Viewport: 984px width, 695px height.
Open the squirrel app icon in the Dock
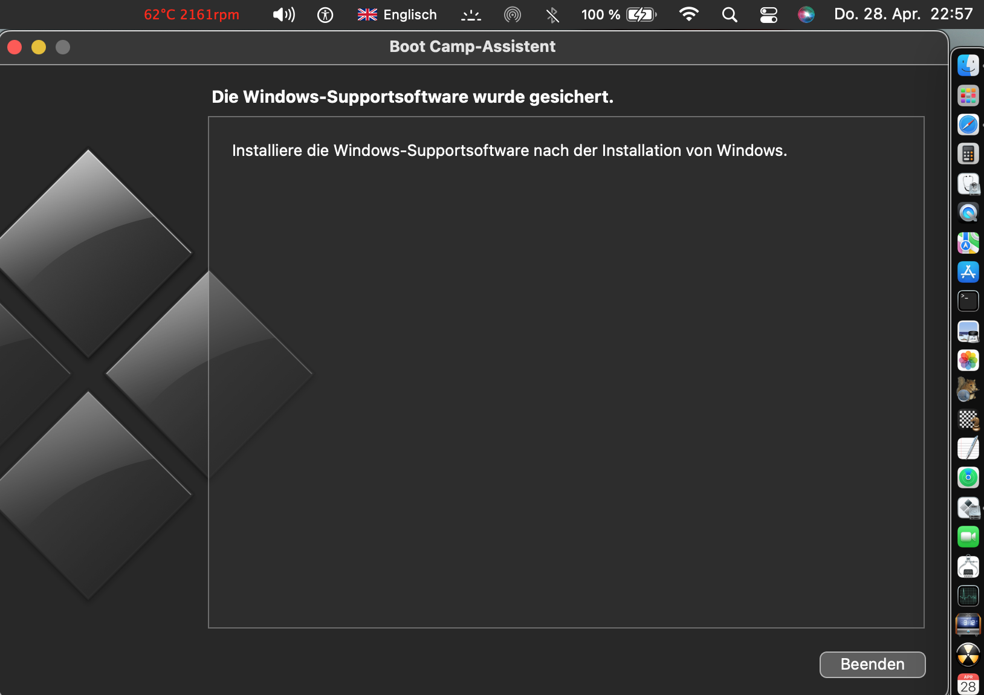968,389
